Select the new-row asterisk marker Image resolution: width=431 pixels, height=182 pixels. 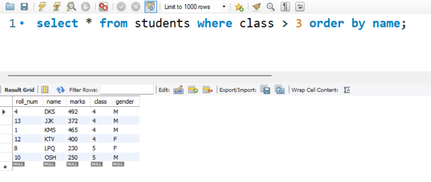pos(5,167)
